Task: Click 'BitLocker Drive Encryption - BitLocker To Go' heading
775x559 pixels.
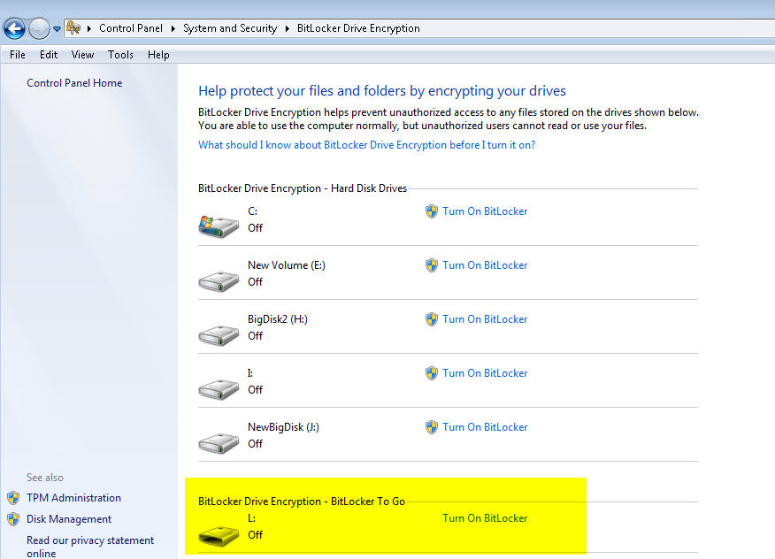Action: (x=302, y=502)
